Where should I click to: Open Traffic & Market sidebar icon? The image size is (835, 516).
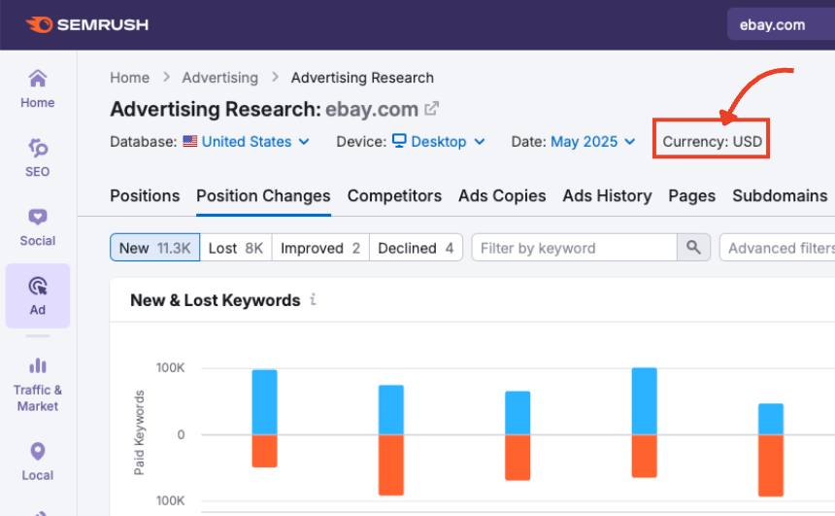[38, 383]
